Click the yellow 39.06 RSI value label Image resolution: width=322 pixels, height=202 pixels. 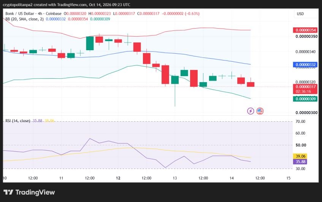tap(300, 156)
